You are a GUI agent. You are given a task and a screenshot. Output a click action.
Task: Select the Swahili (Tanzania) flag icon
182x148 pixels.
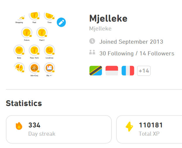[x=96, y=71]
